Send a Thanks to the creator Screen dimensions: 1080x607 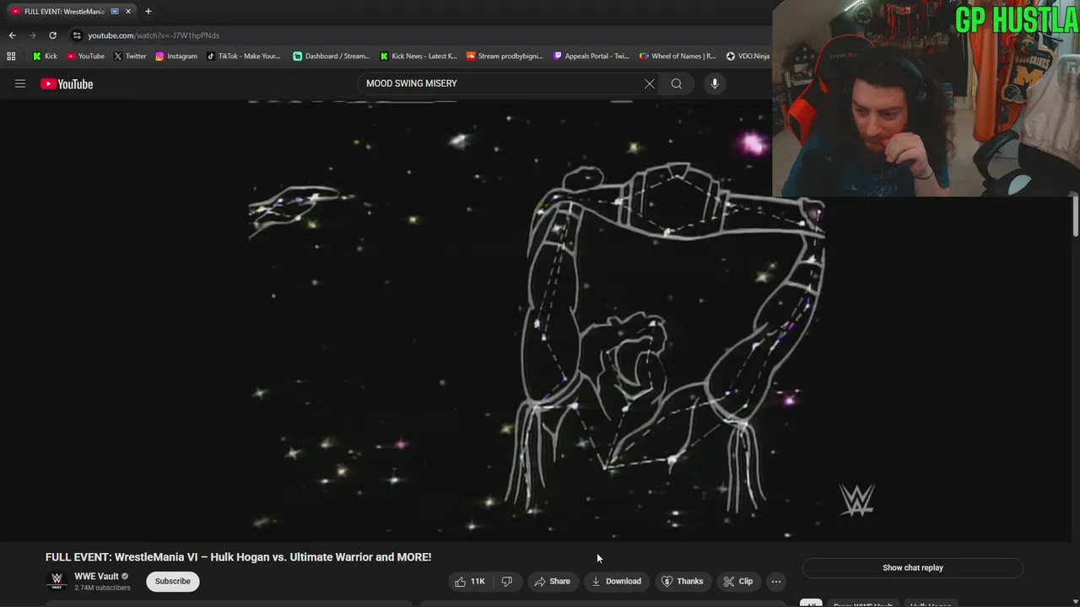[x=682, y=581]
